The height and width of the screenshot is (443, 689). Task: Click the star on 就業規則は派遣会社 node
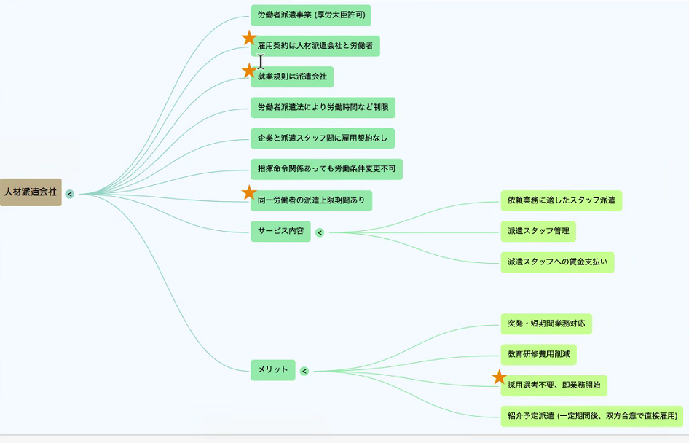click(x=249, y=71)
